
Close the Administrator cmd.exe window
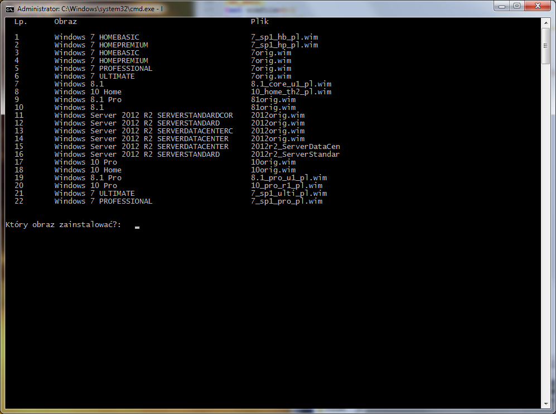(538, 6)
